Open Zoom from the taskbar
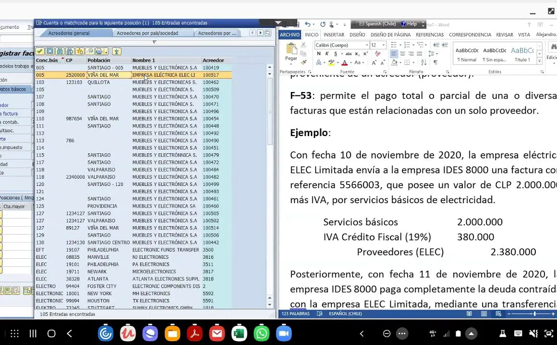 [x=284, y=333]
